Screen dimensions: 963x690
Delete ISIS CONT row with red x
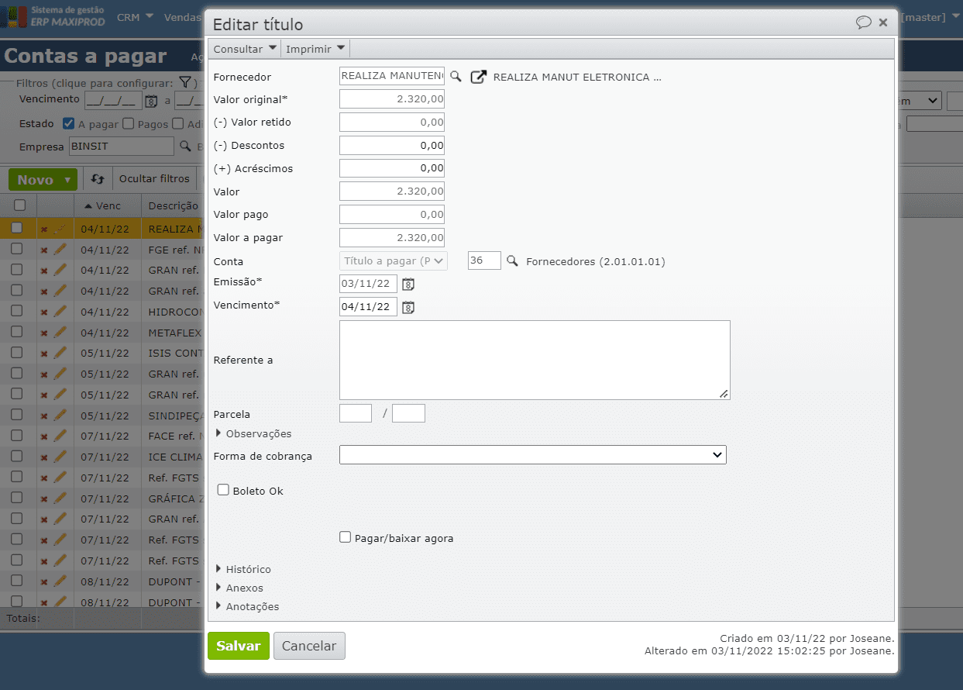[x=44, y=354]
